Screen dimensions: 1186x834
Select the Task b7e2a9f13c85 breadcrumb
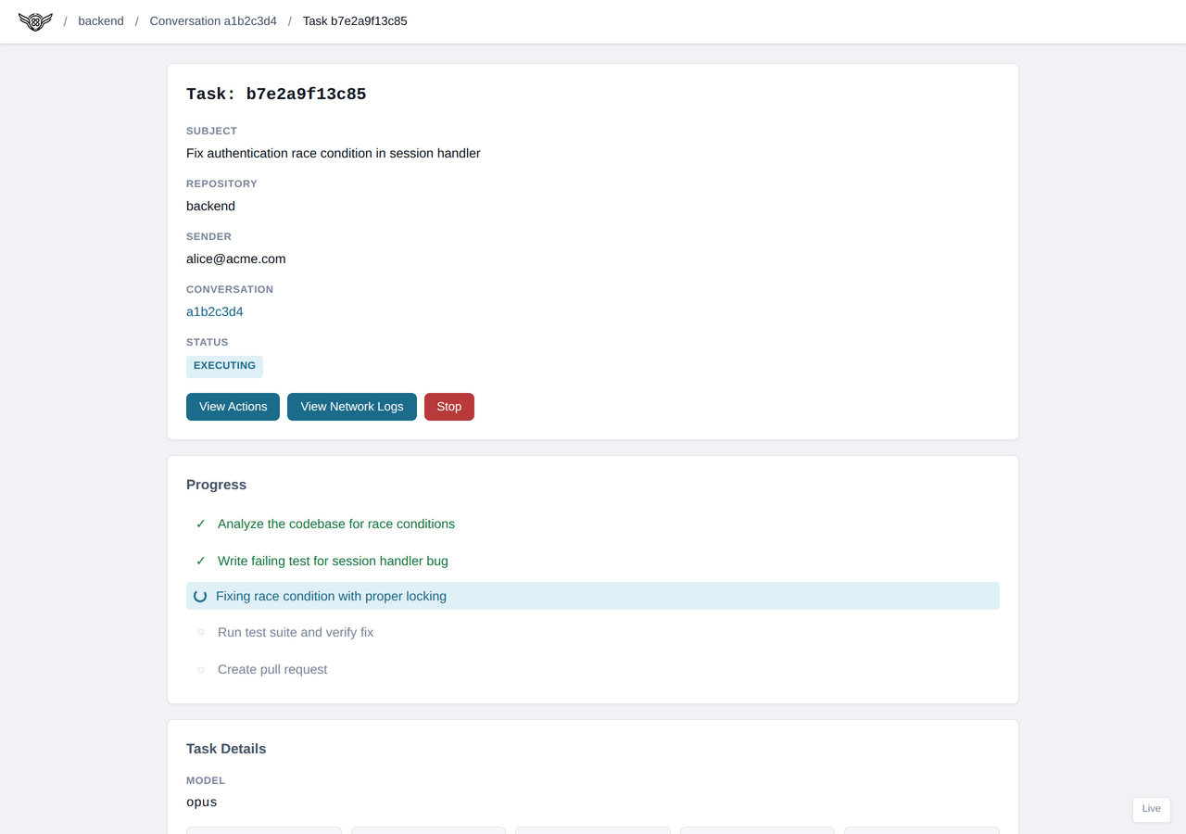pos(355,21)
